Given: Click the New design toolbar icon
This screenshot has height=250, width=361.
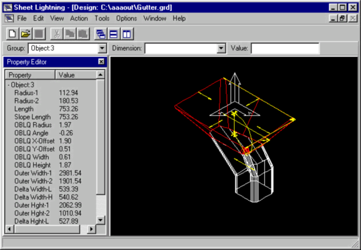Looking at the screenshot, I should tap(13, 34).
